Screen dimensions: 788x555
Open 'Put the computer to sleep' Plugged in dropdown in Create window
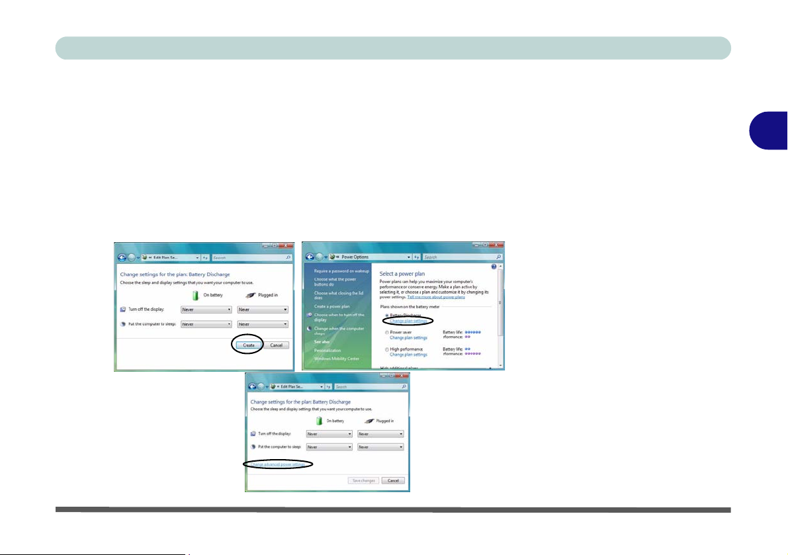(x=263, y=324)
